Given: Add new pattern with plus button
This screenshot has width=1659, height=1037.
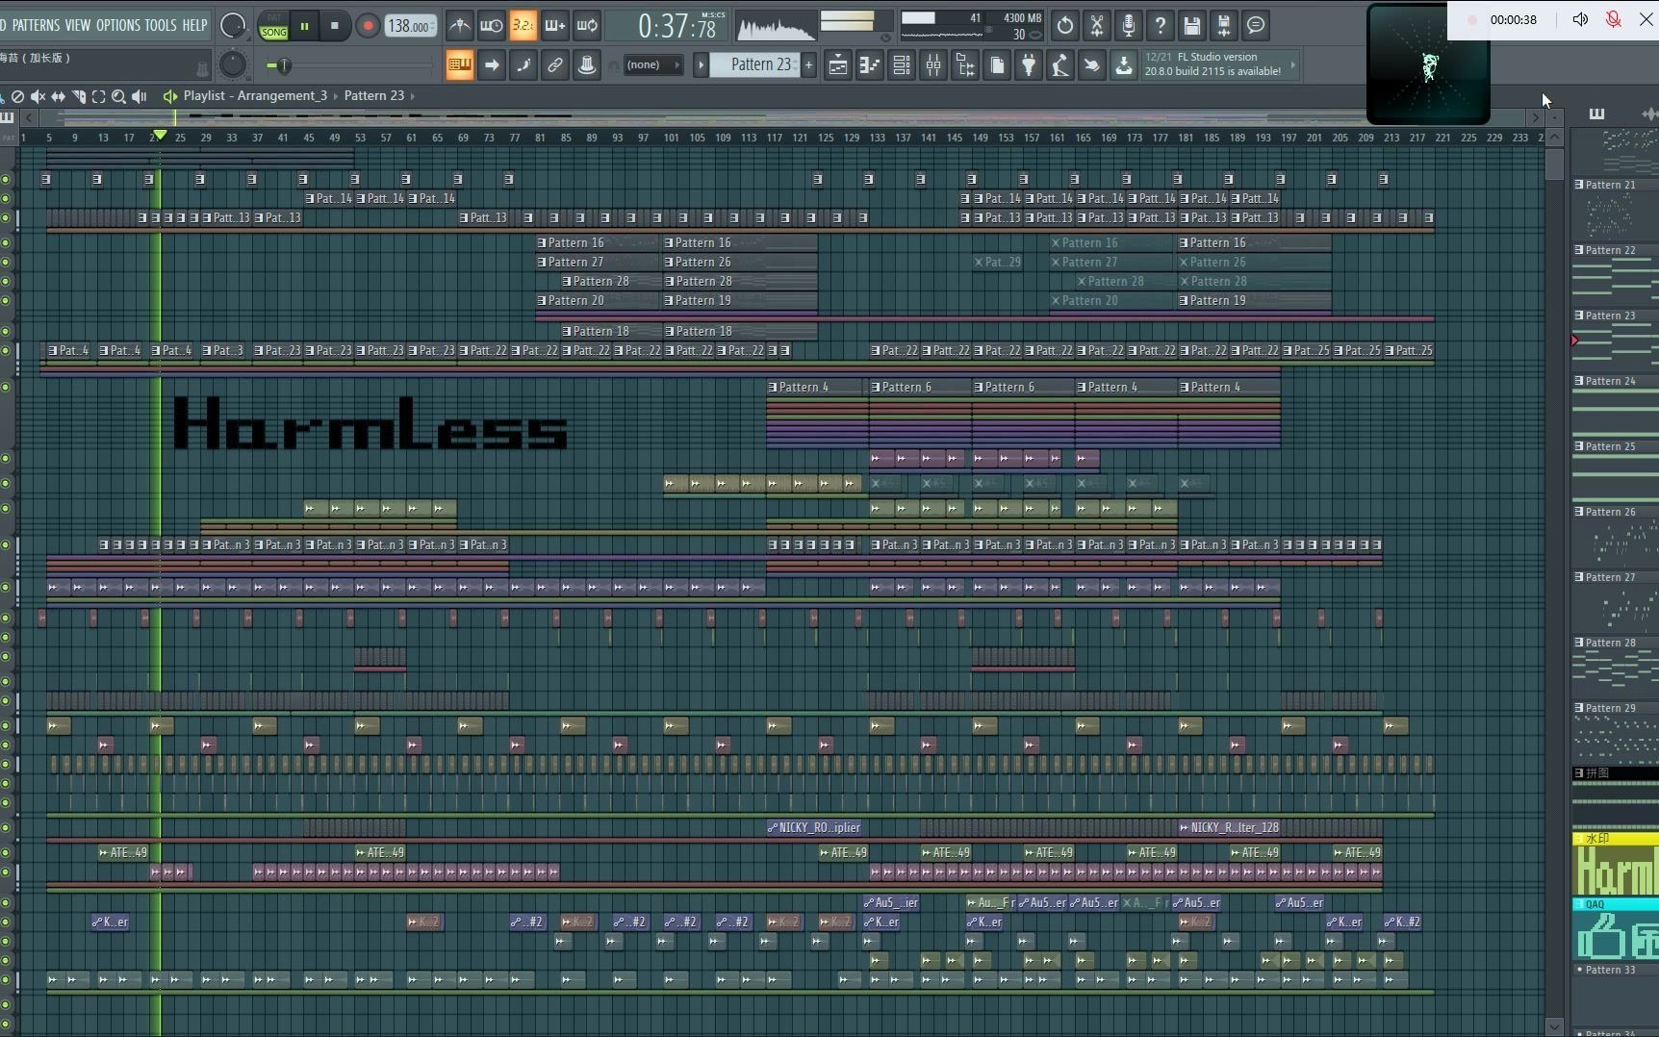Looking at the screenshot, I should [808, 65].
